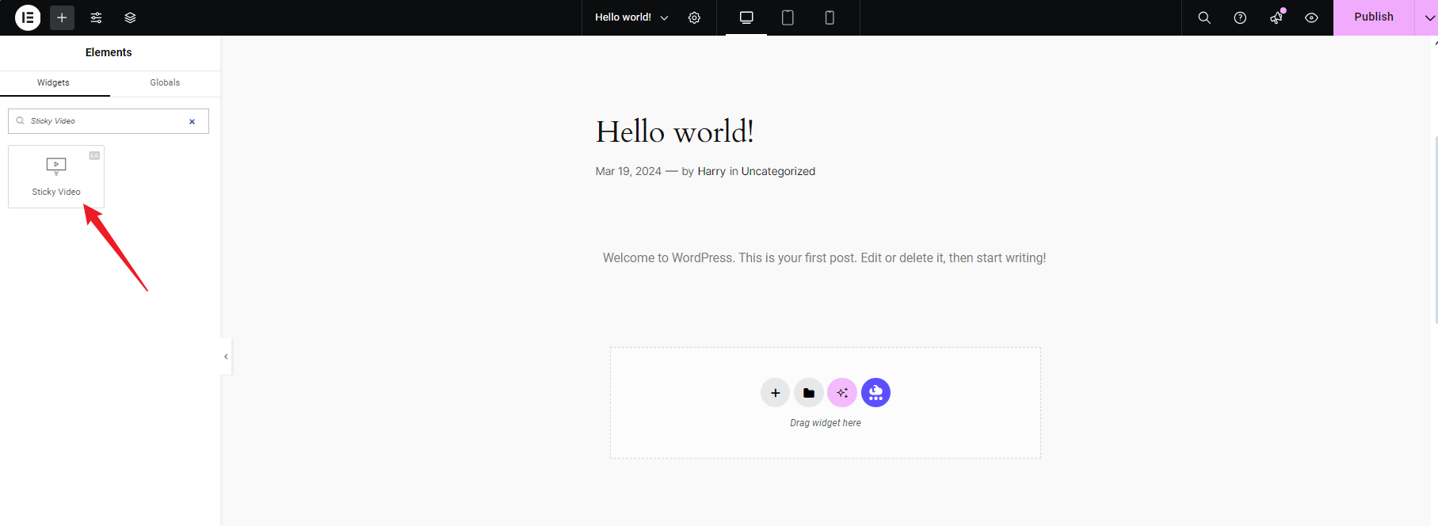
Task: Open the add element plus button
Action: (x=62, y=17)
